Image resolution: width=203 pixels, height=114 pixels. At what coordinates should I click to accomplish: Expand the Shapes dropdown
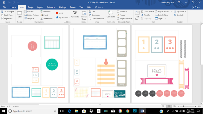(29, 19)
